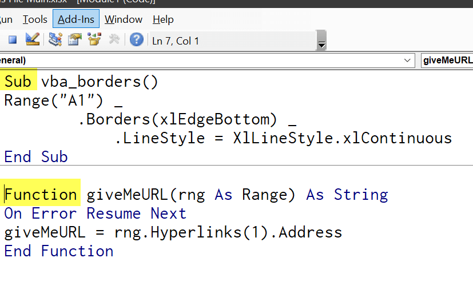Screen dimensions: 473x286
Task: Open the Help menu
Action: [163, 19]
